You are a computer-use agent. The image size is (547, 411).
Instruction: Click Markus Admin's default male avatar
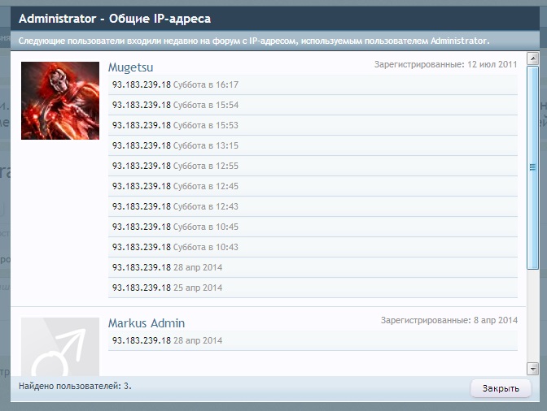(x=60, y=347)
